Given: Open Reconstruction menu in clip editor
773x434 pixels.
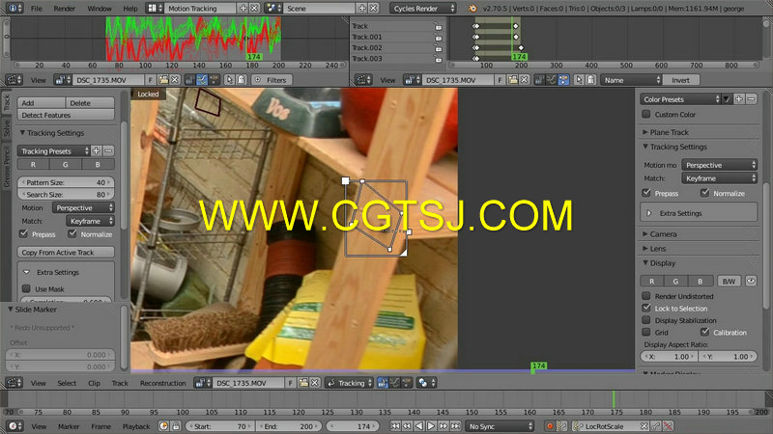Looking at the screenshot, I should [x=162, y=383].
